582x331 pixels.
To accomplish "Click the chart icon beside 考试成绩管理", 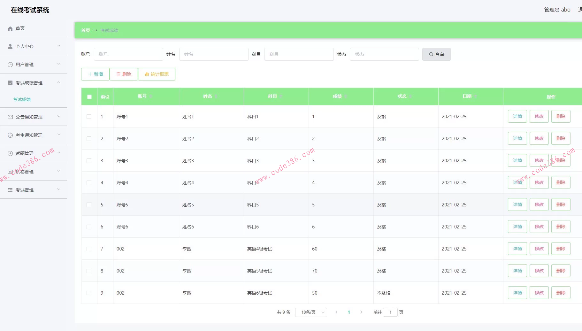I will pyautogui.click(x=10, y=83).
